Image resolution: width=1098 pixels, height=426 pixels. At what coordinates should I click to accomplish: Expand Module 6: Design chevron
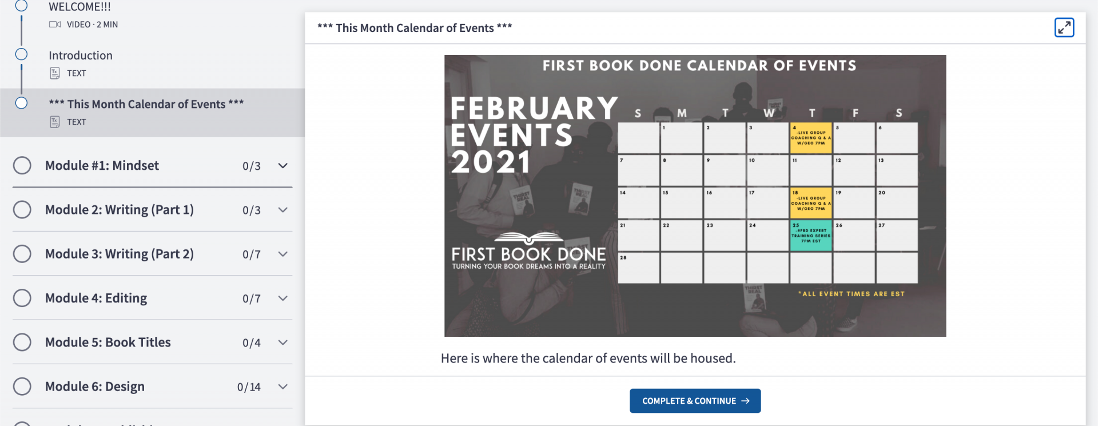[x=283, y=387]
